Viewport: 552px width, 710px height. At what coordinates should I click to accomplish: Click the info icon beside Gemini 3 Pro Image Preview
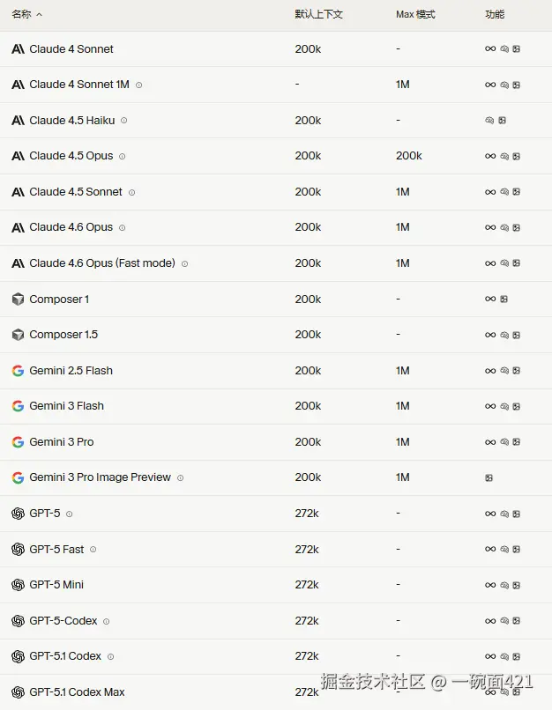[181, 478]
